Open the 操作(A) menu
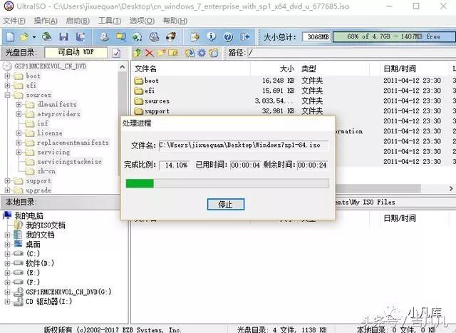456x333 pixels. 46,21
